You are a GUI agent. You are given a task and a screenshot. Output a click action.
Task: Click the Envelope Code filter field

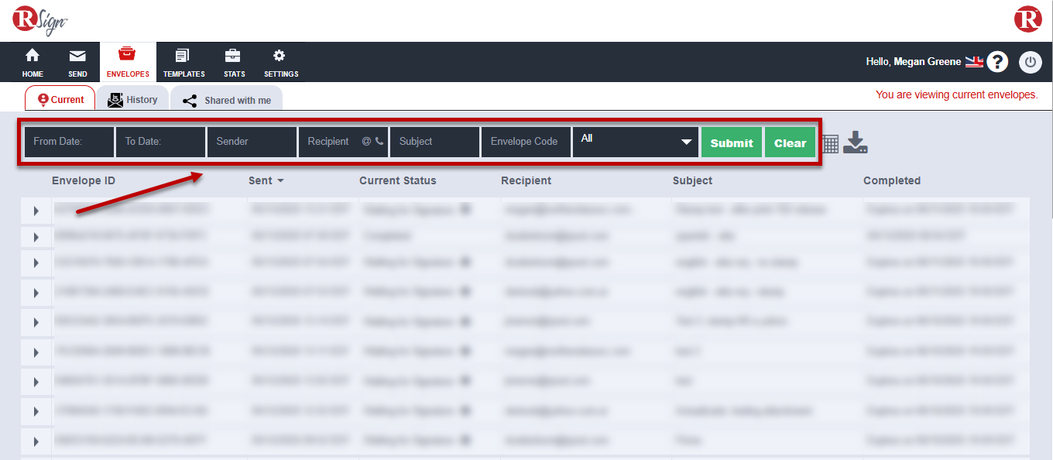(525, 142)
